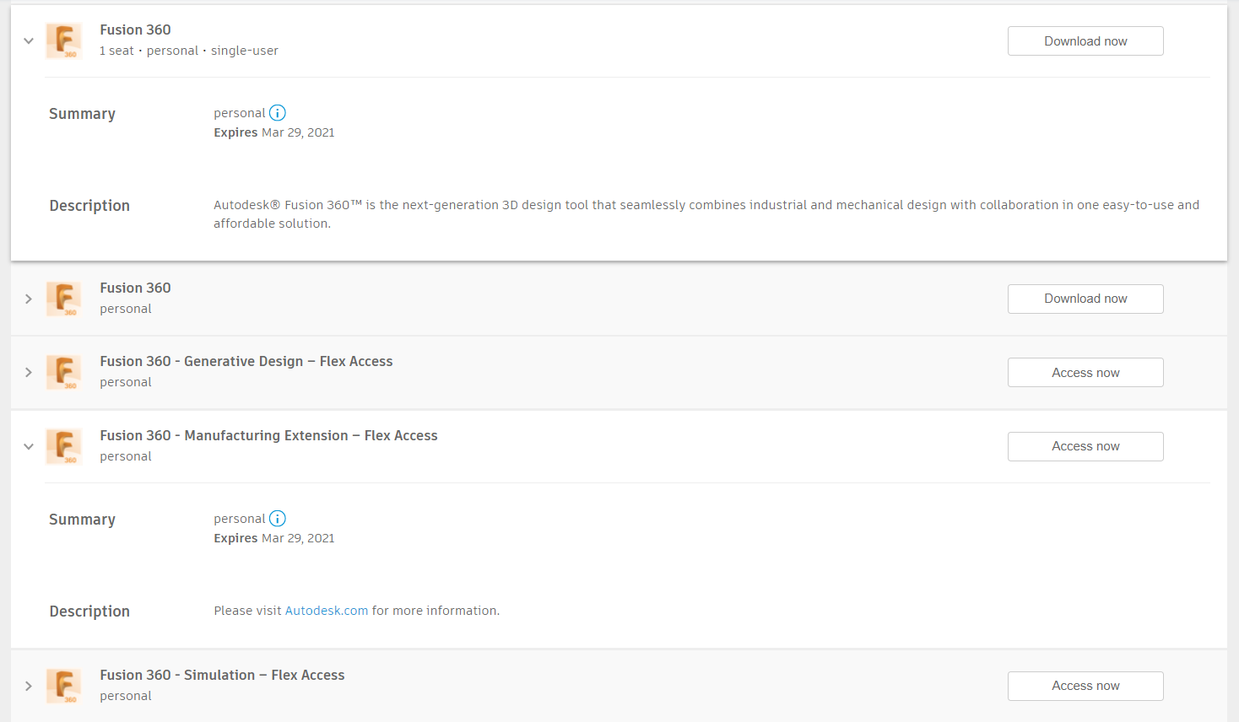The width and height of the screenshot is (1239, 722).
Task: Click the title 'Fusion 360 - Simulation – Flex Access'
Action: [222, 675]
